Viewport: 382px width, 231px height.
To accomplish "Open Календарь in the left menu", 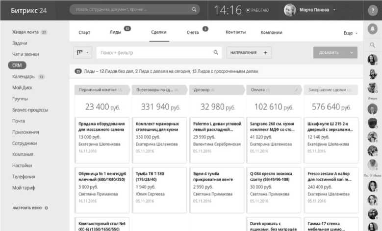I will 24,77.
